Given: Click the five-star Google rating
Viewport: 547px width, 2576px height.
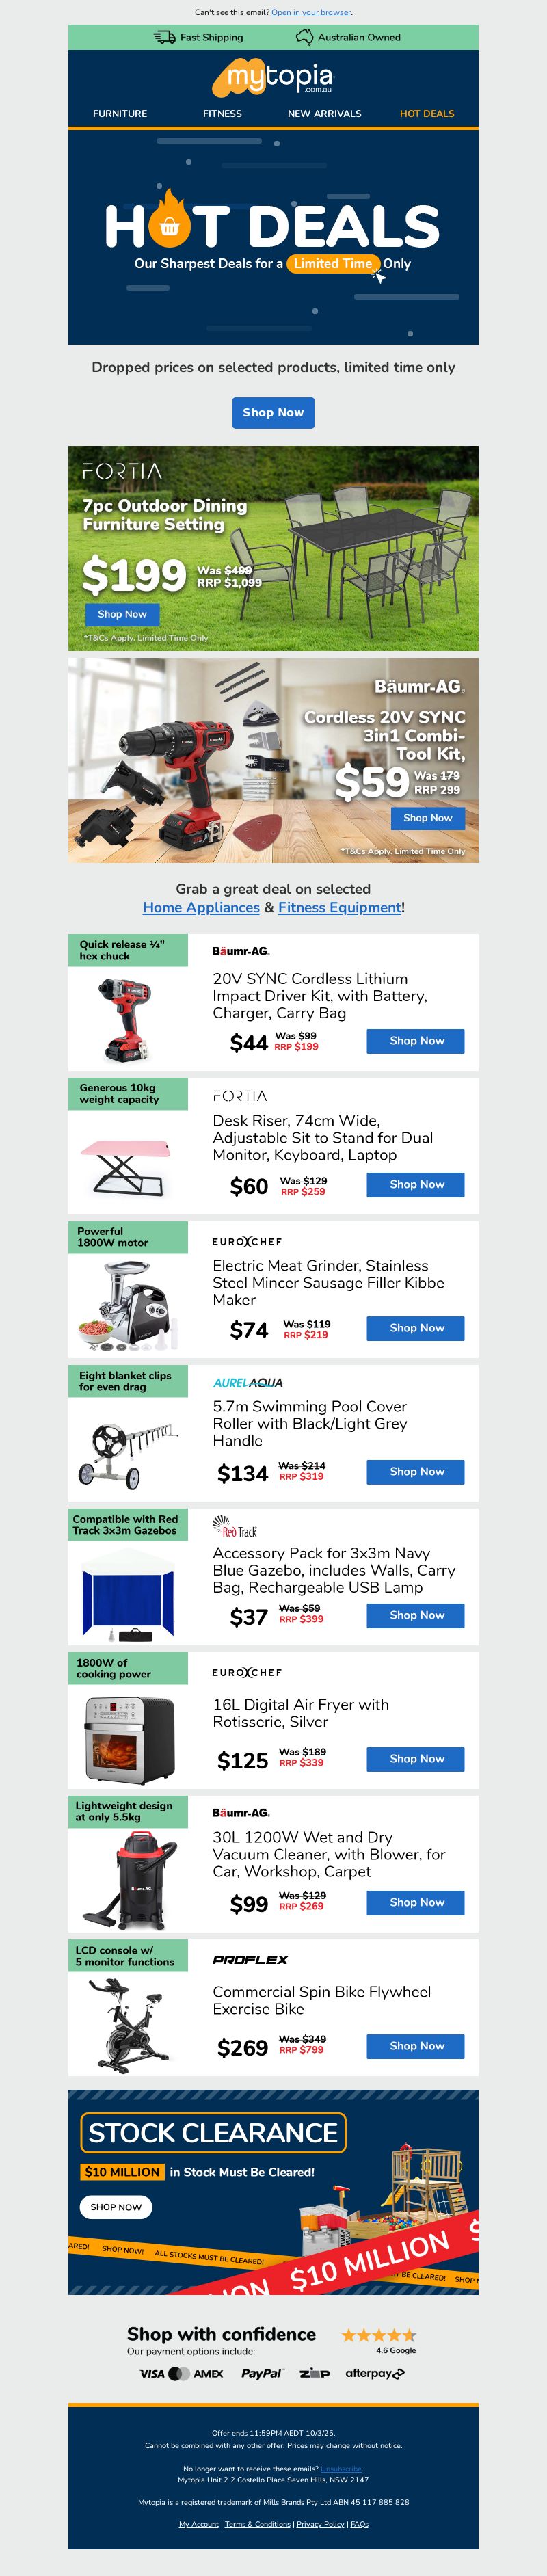Looking at the screenshot, I should (379, 2335).
